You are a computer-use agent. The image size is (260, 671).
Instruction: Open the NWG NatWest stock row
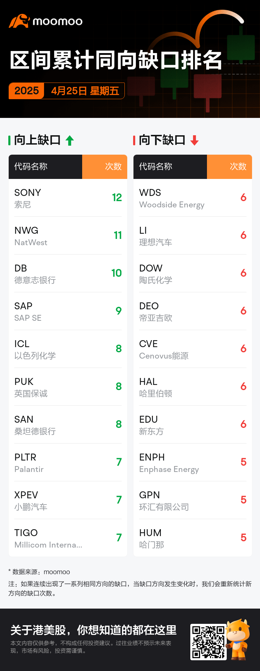click(x=68, y=236)
